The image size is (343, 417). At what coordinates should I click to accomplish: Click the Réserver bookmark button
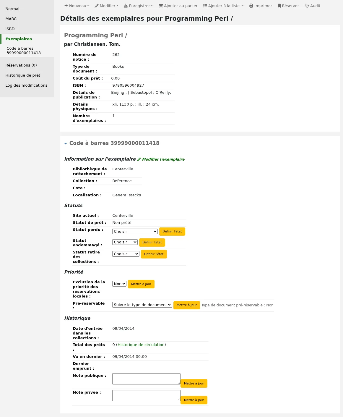[x=288, y=6]
